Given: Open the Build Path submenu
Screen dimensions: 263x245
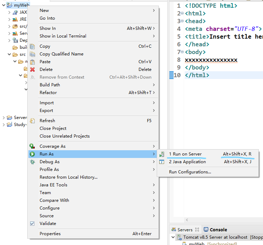Looking at the screenshot, I should click(93, 85).
